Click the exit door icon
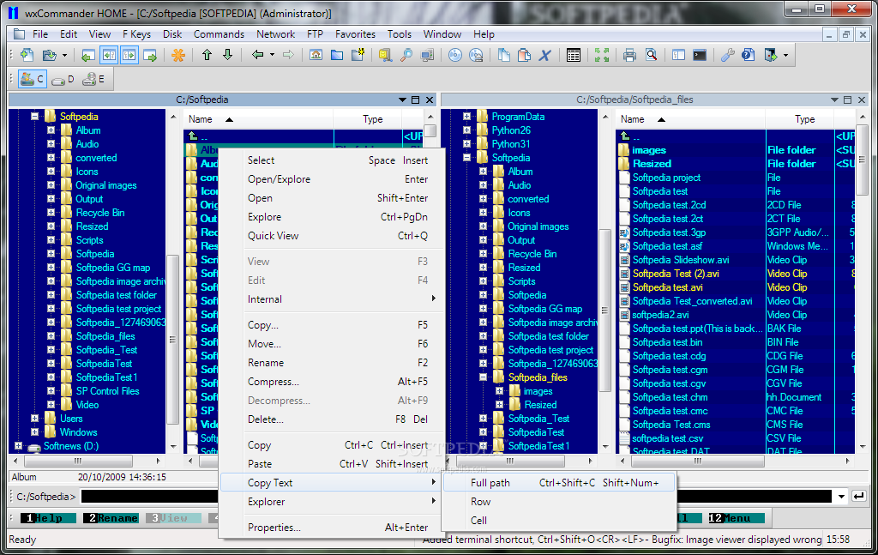The image size is (878, 555). pos(771,55)
